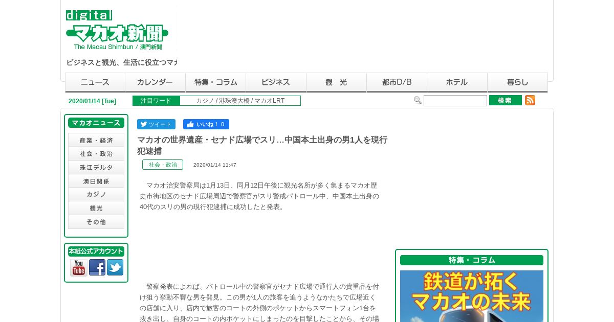Image resolution: width=614 pixels, height=322 pixels.
Task: Select 社会・政治 in the sidebar menu
Action: (x=96, y=154)
